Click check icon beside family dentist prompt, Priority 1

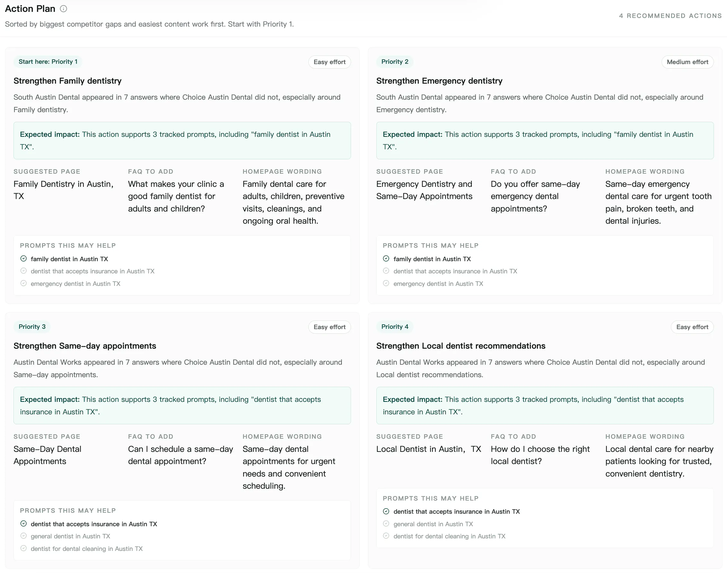[x=23, y=259]
